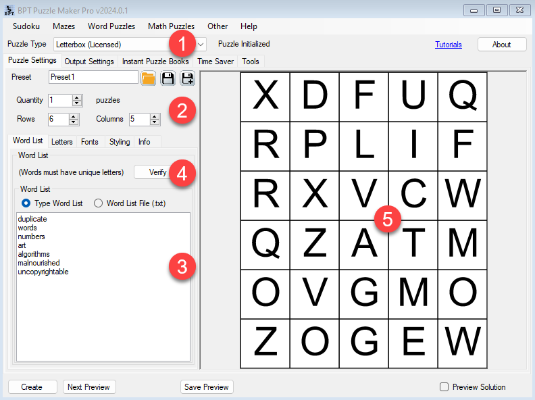Screen dimensions: 535x400
Task: Enable Preview Solution checkbox
Action: point(444,387)
